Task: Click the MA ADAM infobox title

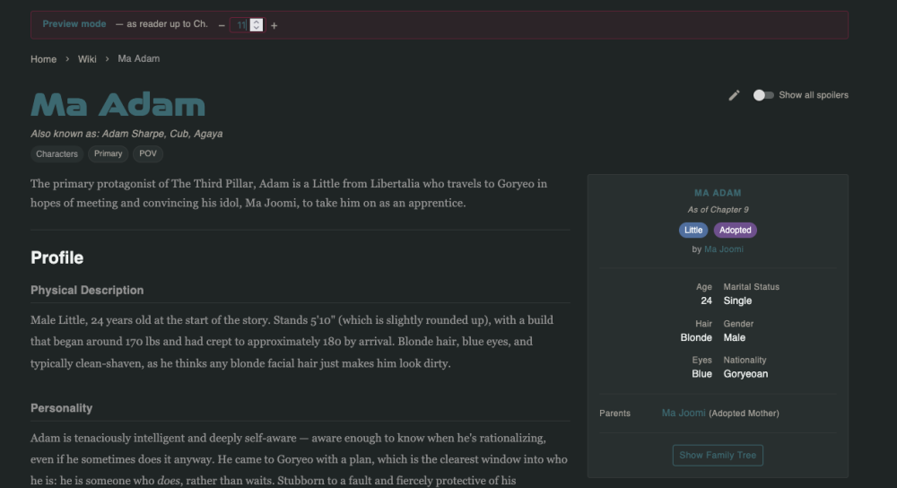Action: click(x=718, y=194)
